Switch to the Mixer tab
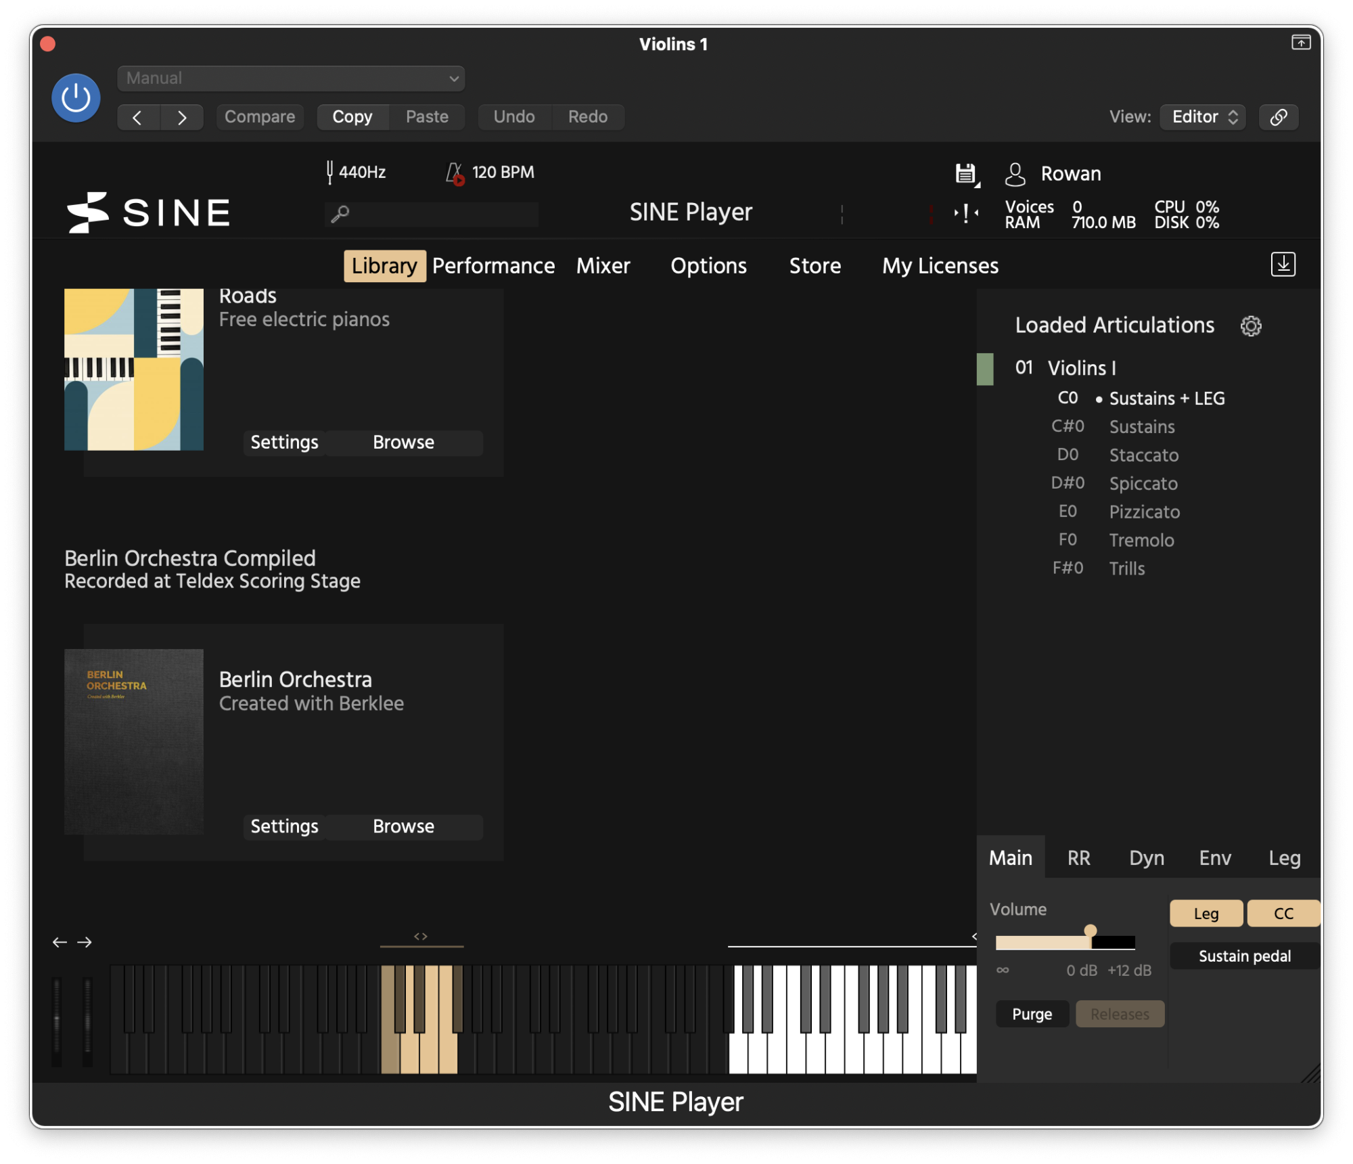Image resolution: width=1353 pixels, height=1164 pixels. pos(603,266)
